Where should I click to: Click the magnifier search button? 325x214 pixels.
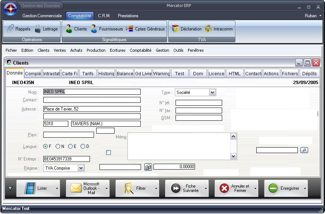[304, 150]
